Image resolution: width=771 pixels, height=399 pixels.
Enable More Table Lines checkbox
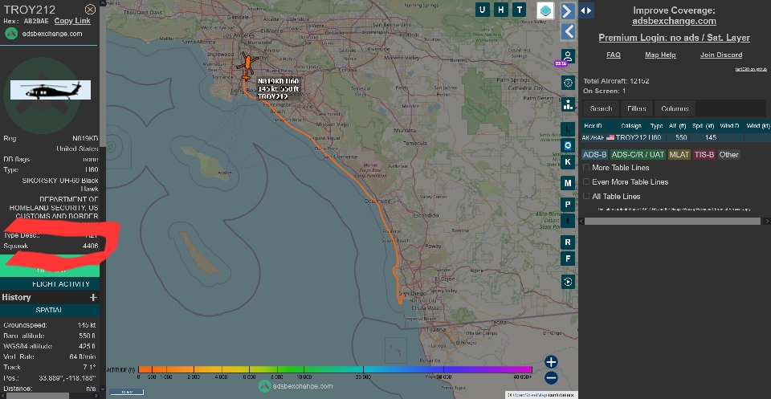[x=586, y=168]
